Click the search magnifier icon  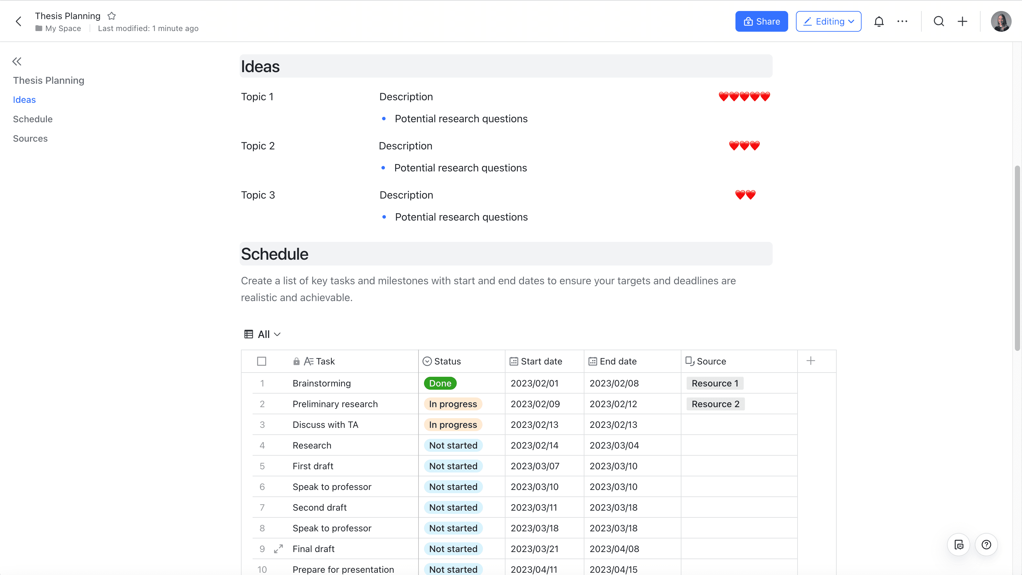click(x=939, y=21)
